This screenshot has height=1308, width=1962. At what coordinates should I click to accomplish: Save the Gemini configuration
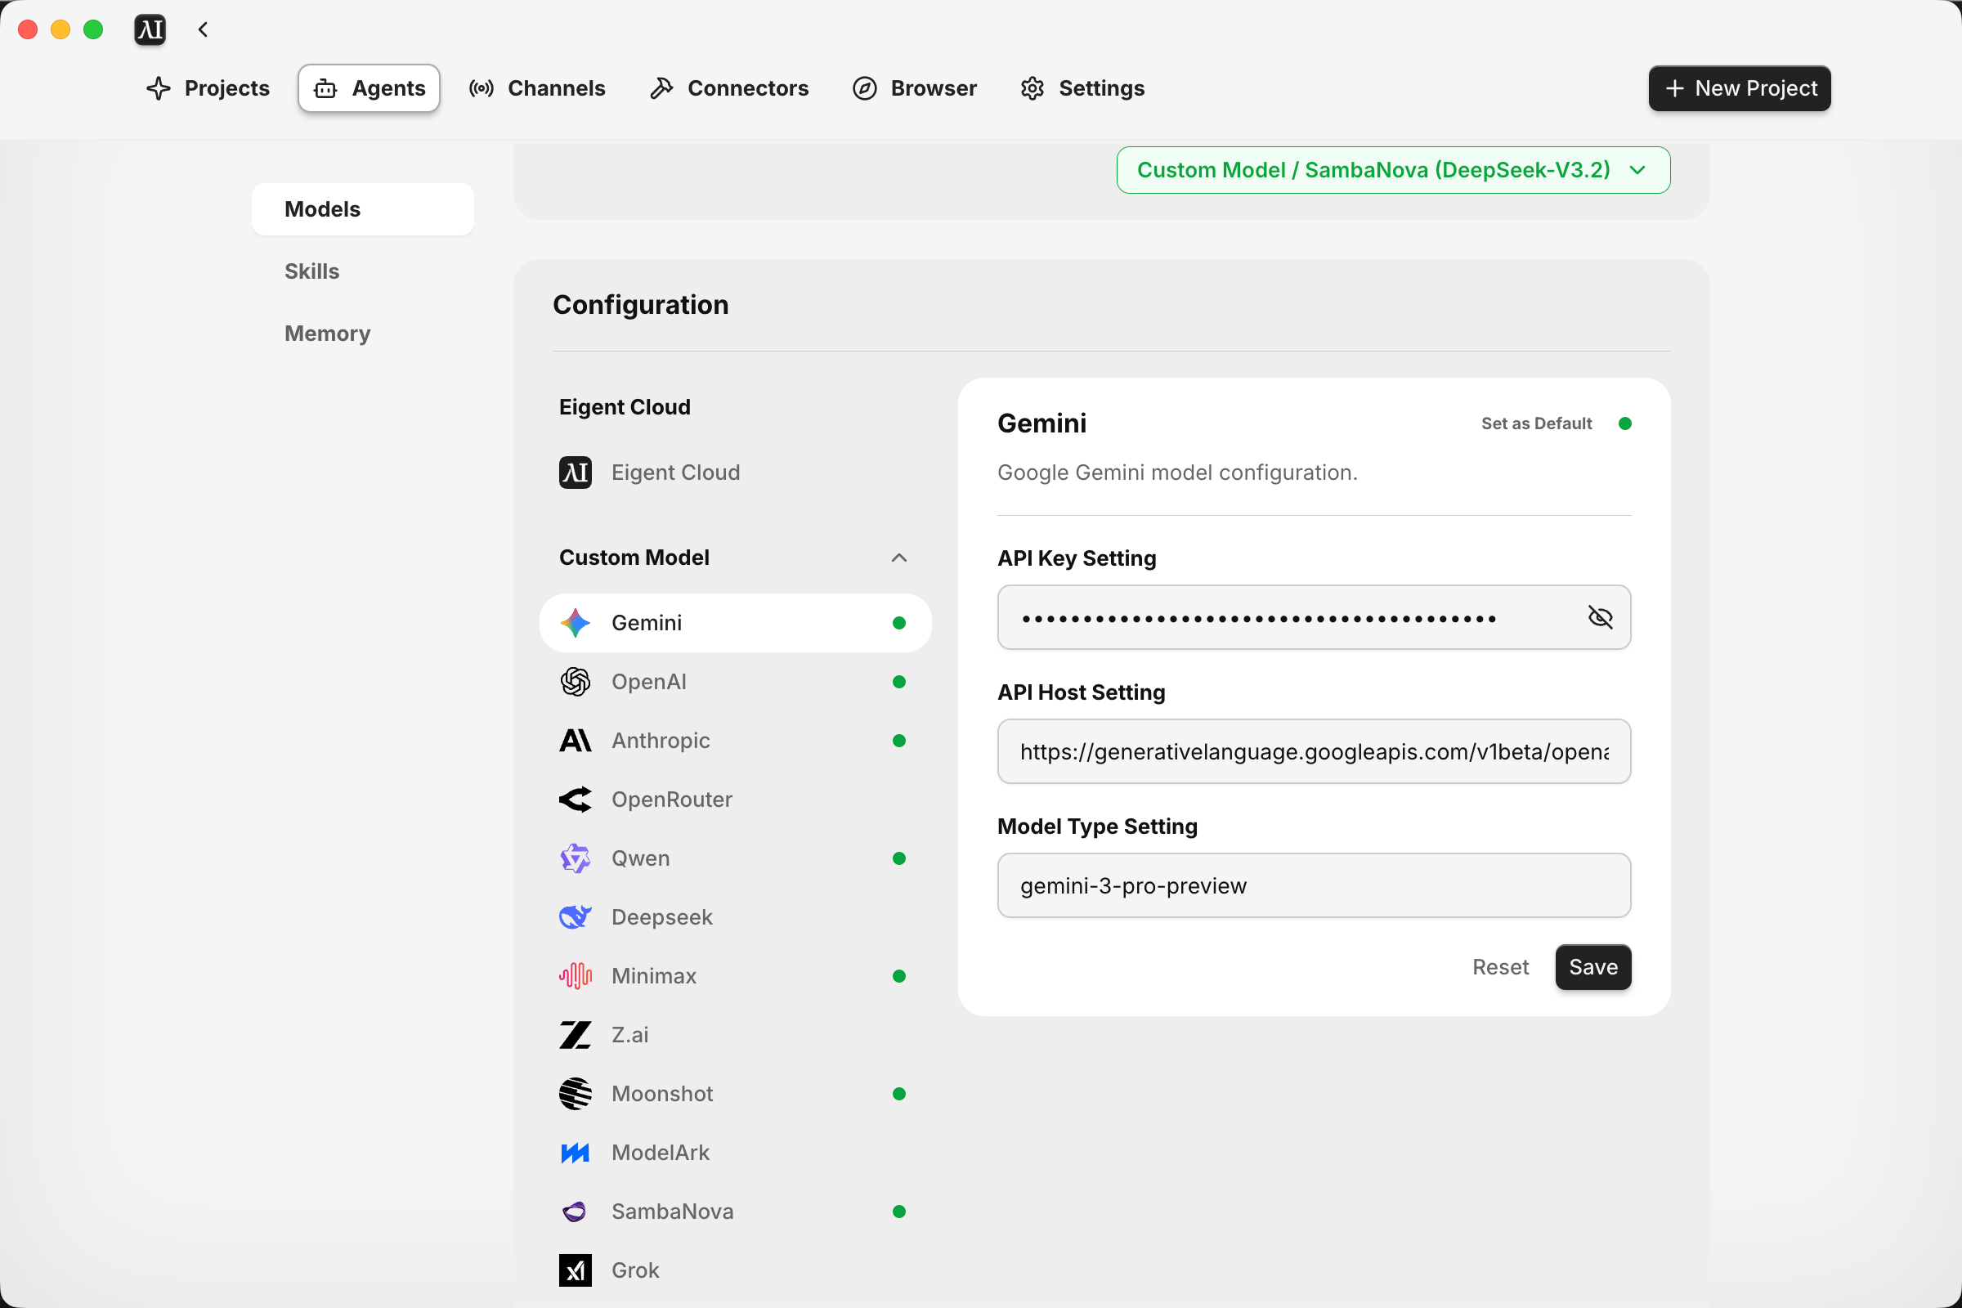pos(1593,968)
